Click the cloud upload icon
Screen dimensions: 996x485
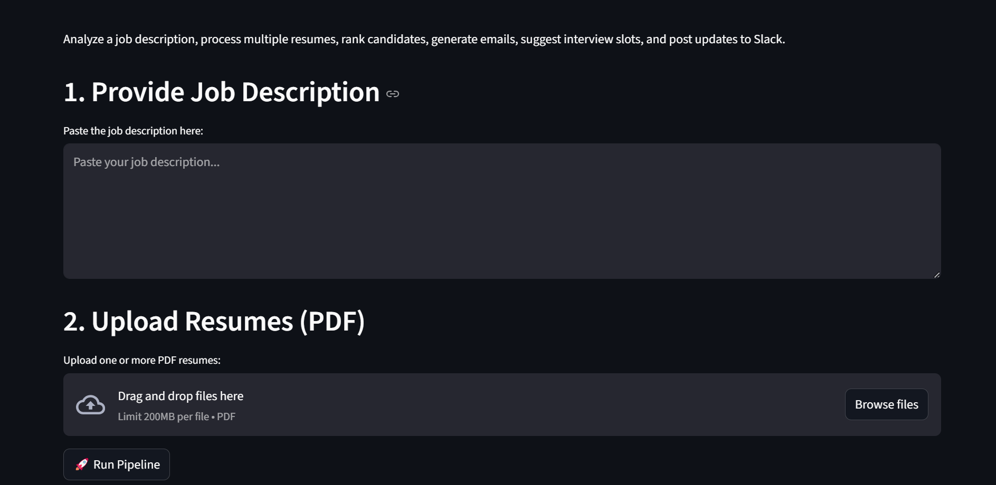90,405
